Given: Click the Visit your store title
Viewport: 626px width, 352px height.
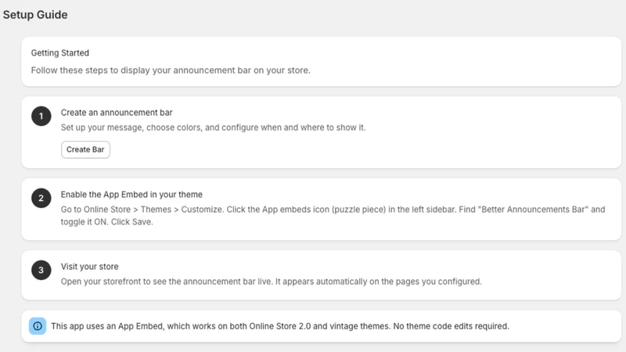Looking at the screenshot, I should pos(89,267).
